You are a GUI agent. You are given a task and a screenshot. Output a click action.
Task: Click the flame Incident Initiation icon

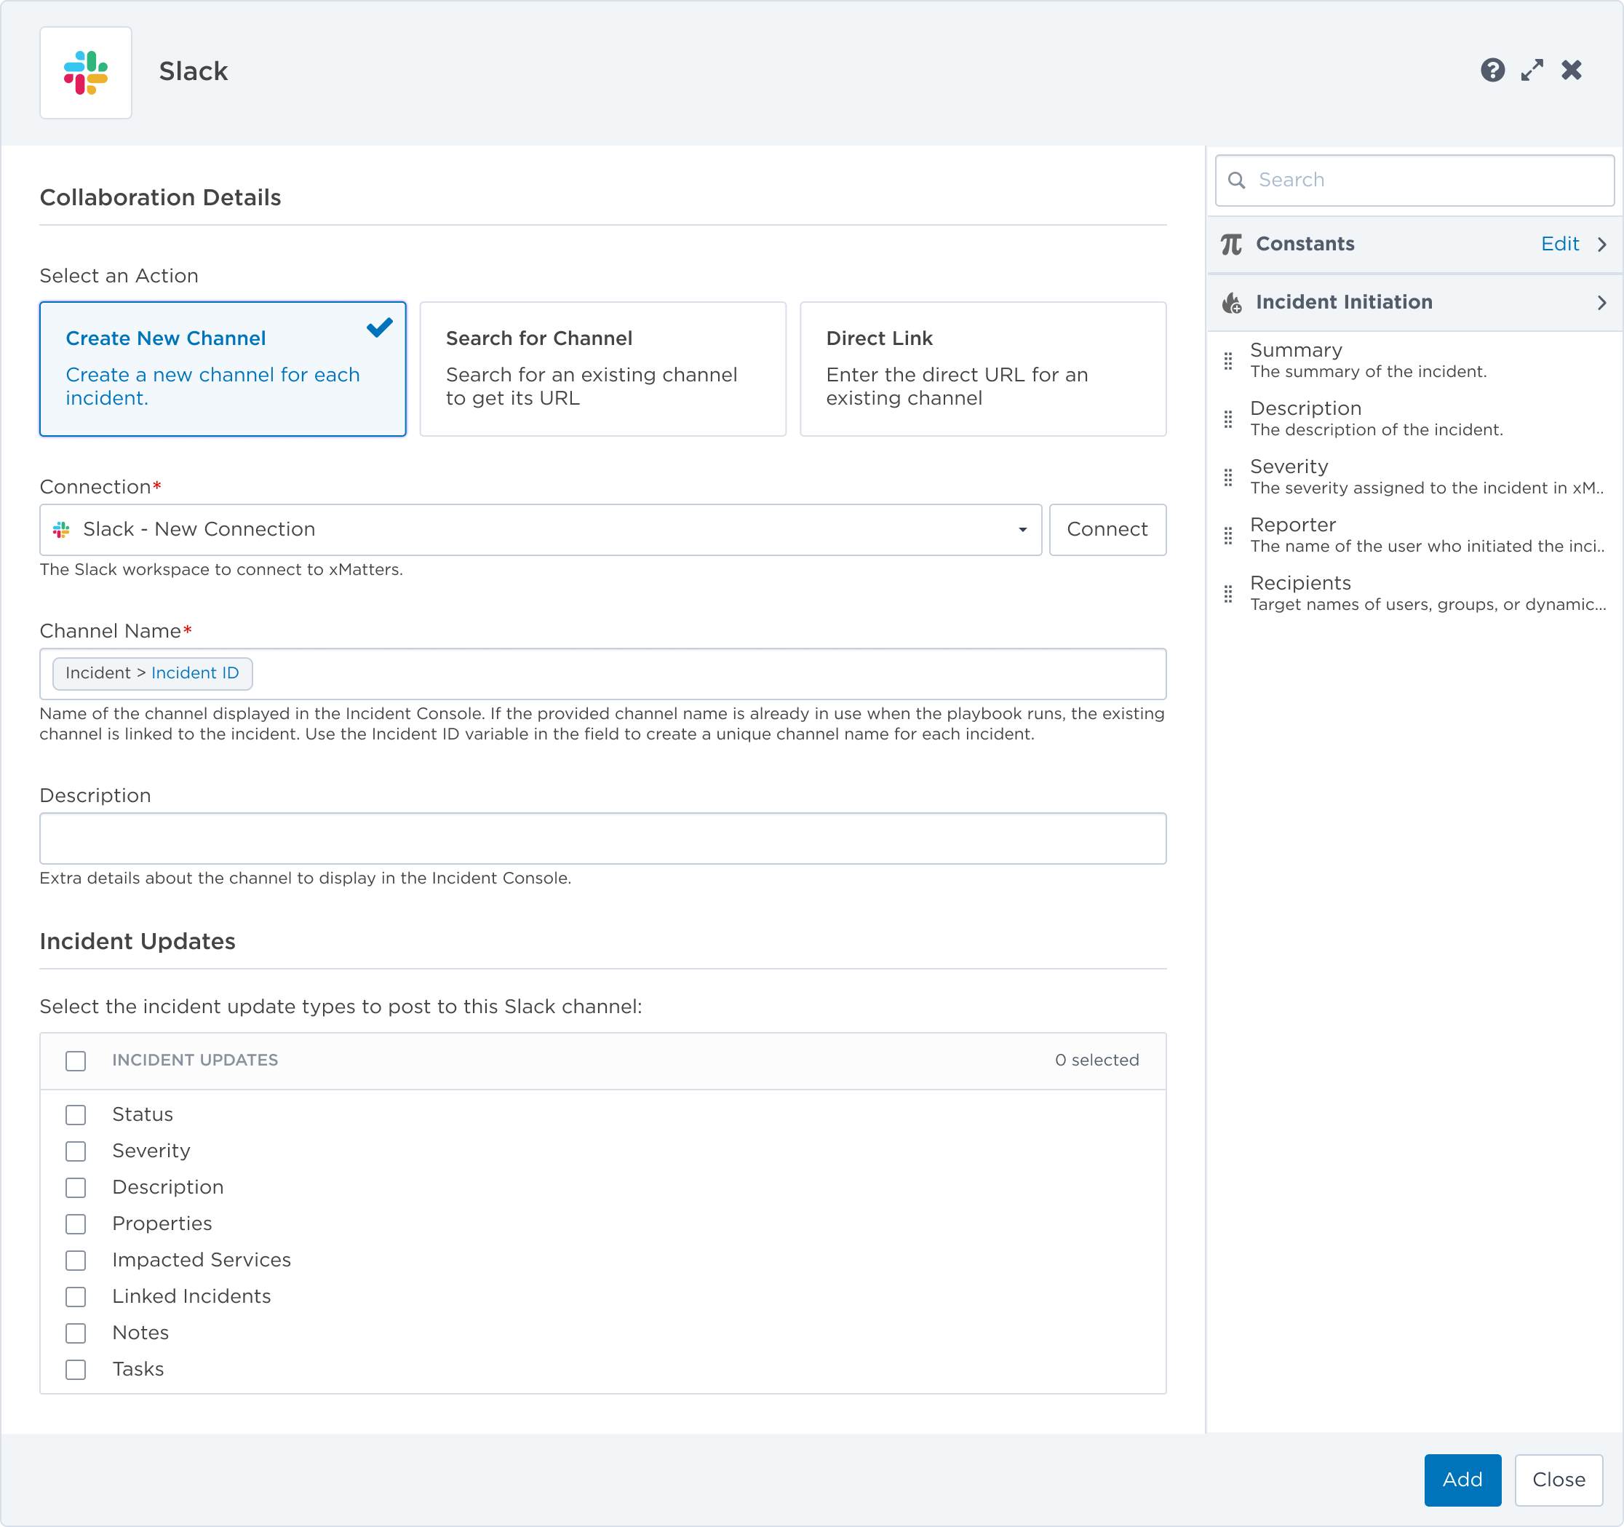coord(1232,302)
